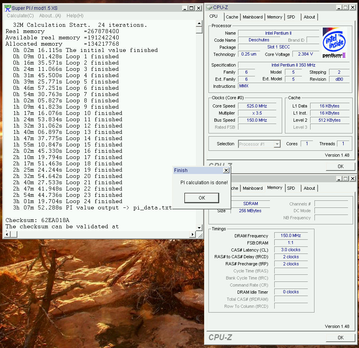Image resolution: width=359 pixels, height=348 pixels.
Task: Click the Package value Slot 1 SECC
Action: (278, 47)
